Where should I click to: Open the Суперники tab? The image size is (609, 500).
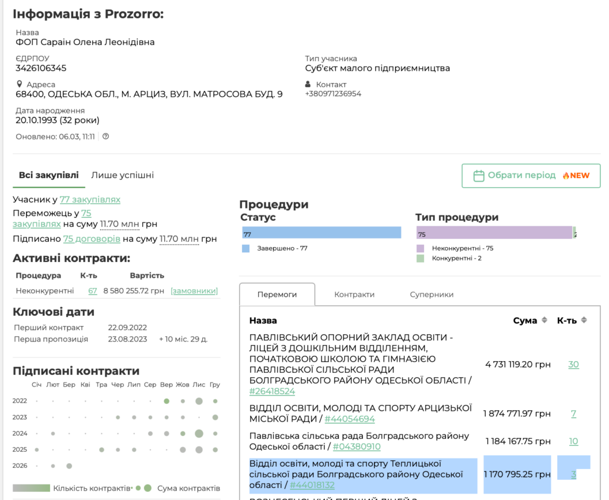coord(432,295)
